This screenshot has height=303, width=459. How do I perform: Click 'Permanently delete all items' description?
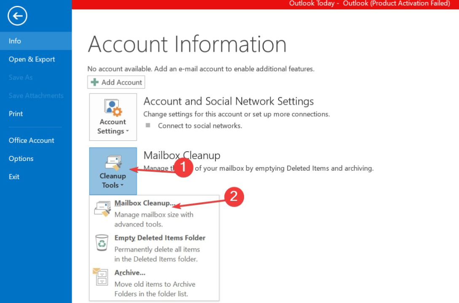(157, 254)
